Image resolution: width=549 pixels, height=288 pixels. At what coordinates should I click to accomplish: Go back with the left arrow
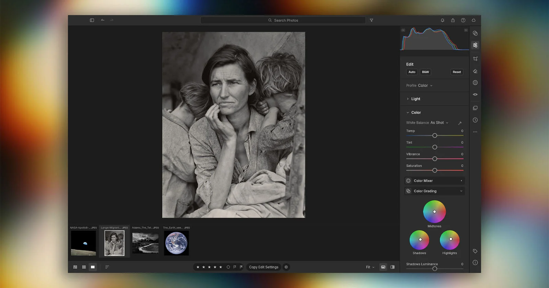coord(103,20)
